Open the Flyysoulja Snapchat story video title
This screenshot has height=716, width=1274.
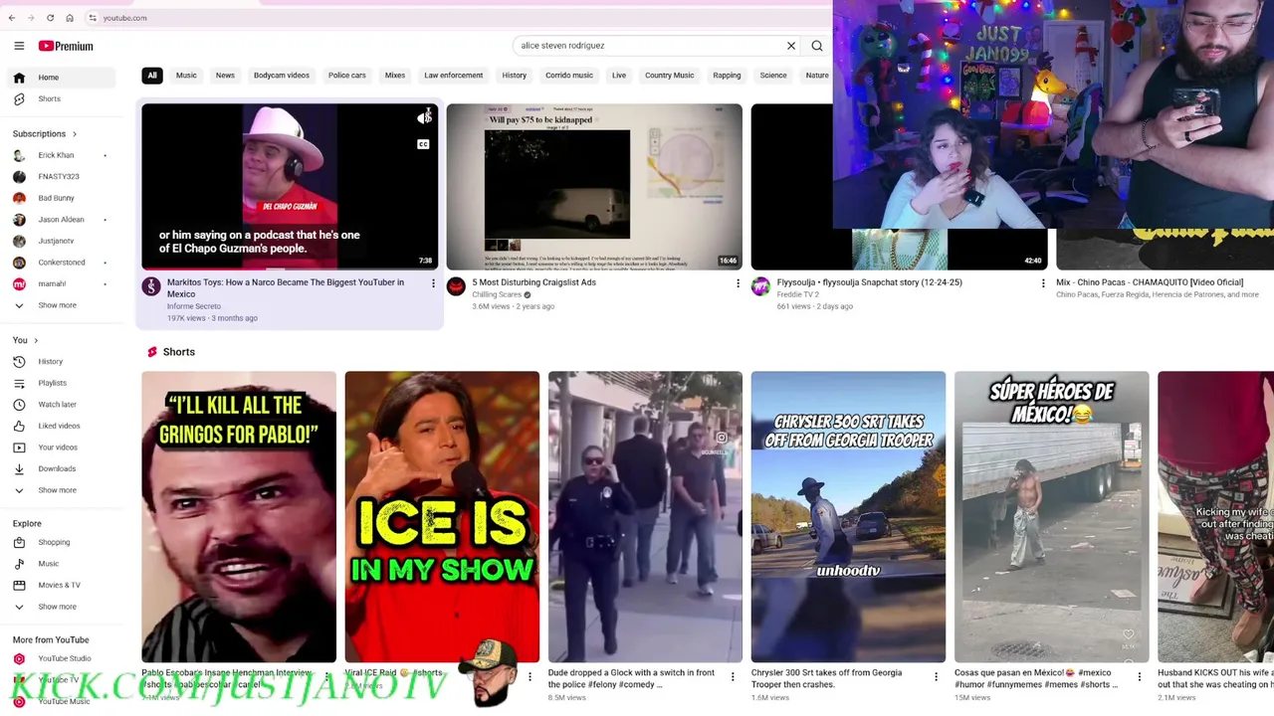(869, 282)
